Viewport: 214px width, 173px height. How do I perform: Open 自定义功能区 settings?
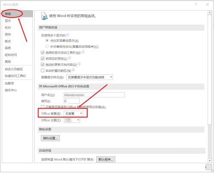pos(14,69)
